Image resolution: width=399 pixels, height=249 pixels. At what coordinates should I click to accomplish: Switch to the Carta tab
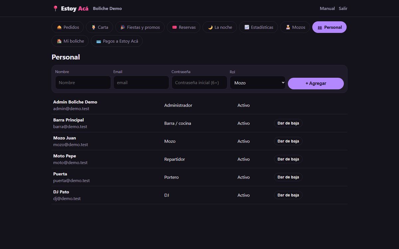point(99,27)
